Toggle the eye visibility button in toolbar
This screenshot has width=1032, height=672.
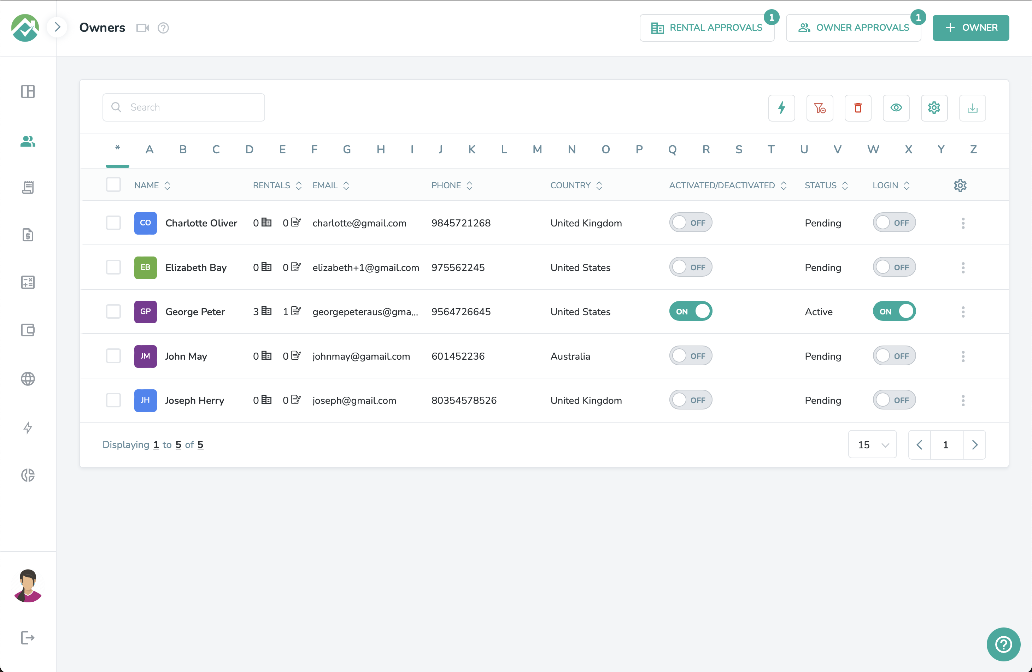896,108
